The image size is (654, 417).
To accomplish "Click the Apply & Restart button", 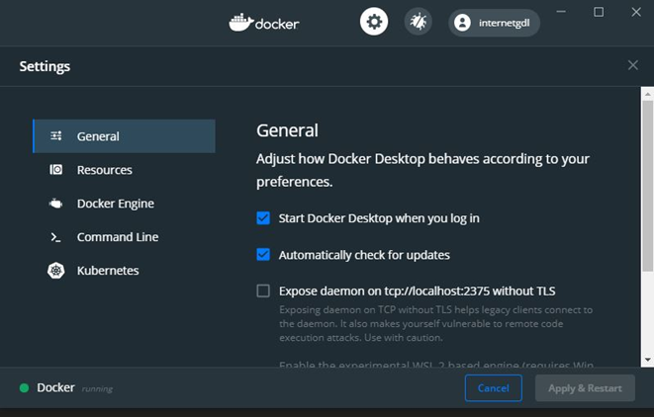I will 585,387.
